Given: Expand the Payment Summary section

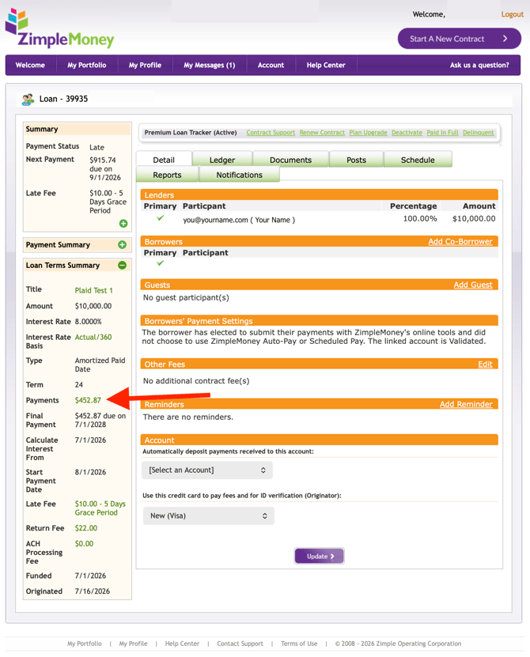Looking at the screenshot, I should pyautogui.click(x=122, y=245).
